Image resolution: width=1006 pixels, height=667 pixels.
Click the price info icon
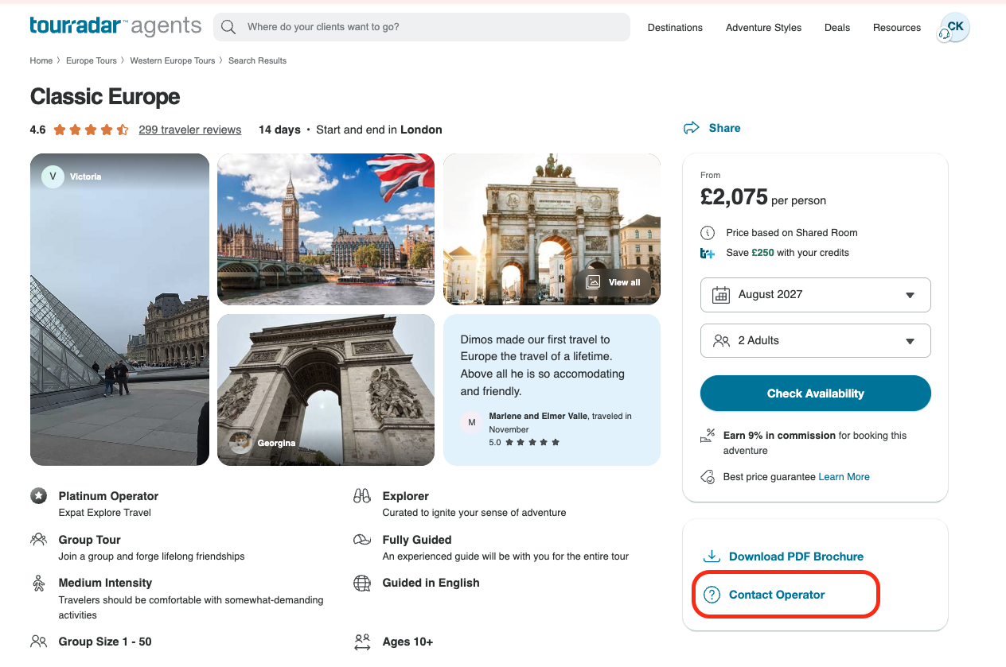[708, 233]
